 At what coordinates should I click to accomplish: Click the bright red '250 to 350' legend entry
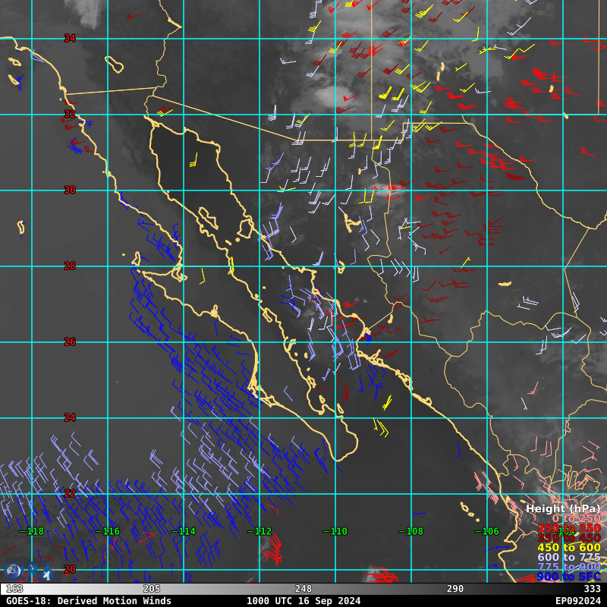(568, 528)
